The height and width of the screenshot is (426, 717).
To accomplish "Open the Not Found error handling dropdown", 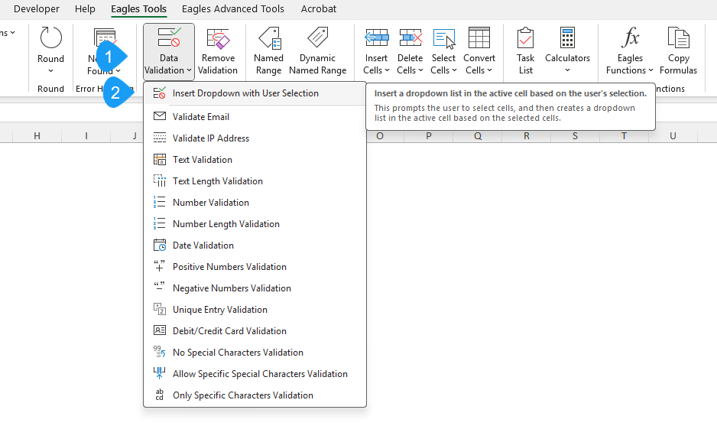I will coord(104,50).
